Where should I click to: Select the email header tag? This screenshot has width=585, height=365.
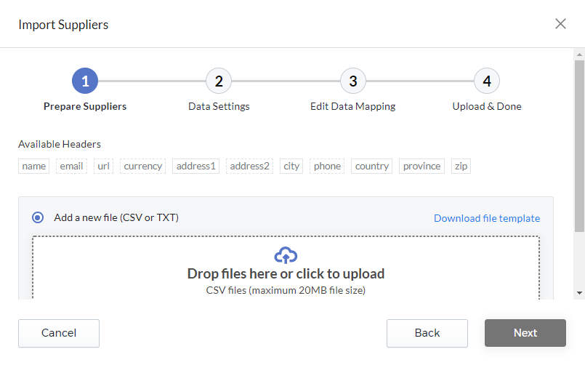[72, 166]
